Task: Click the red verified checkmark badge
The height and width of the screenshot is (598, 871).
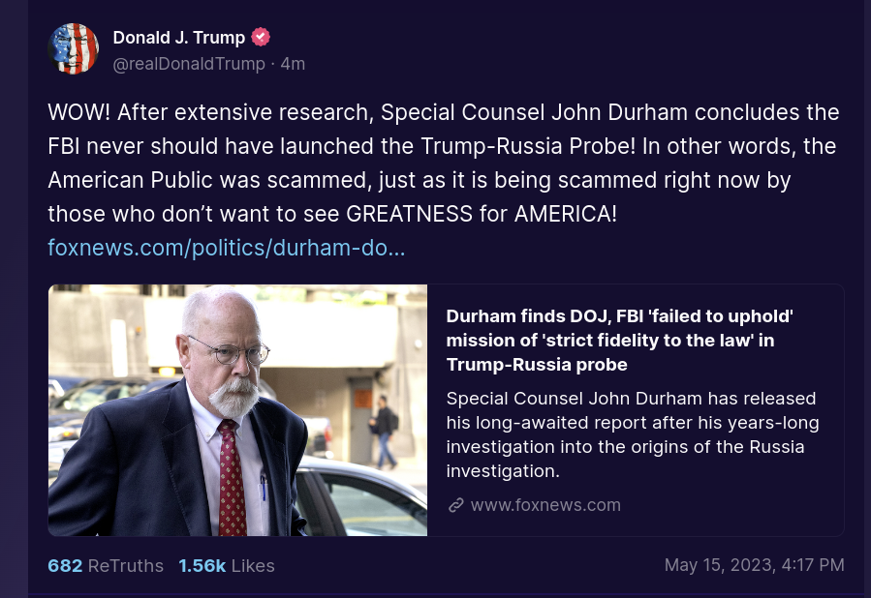Action: point(261,37)
